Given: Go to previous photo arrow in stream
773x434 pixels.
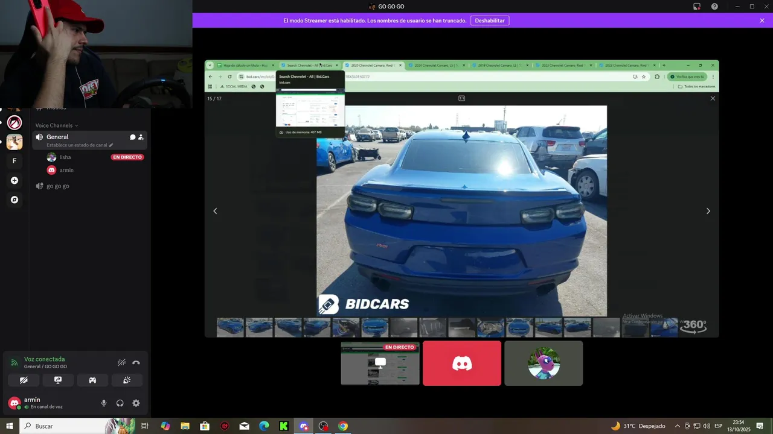Looking at the screenshot, I should click(x=215, y=211).
